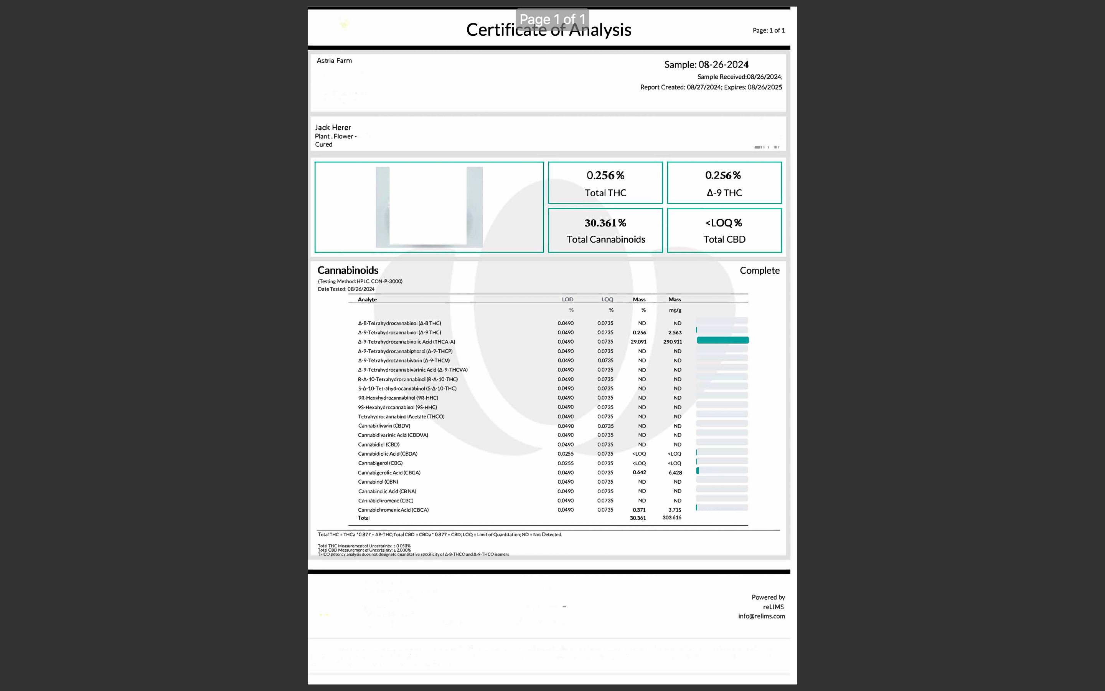Select the Δ-8-Tetrahydrocannabinol (Δ-8 THC) row name
Image resolution: width=1105 pixels, height=691 pixels.
pyautogui.click(x=399, y=324)
